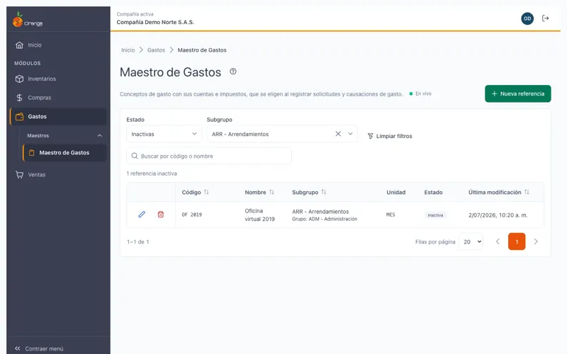Click the date 2/07/2026, 10:20 a. m.
Screen dimensions: 567x354
click(498, 215)
